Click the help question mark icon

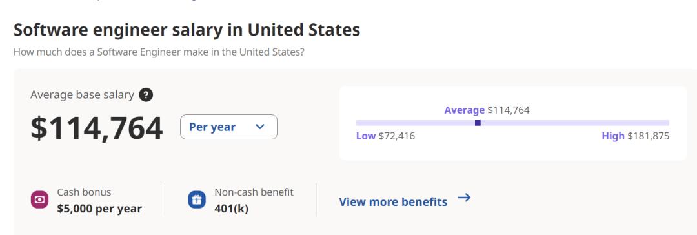(x=146, y=95)
